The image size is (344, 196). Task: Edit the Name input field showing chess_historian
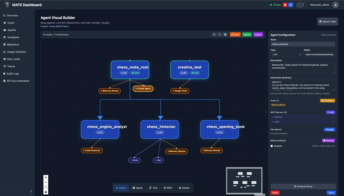pyautogui.click(x=303, y=44)
